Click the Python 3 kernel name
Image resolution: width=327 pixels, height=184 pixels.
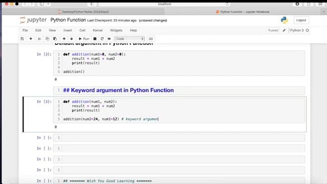(x=297, y=30)
